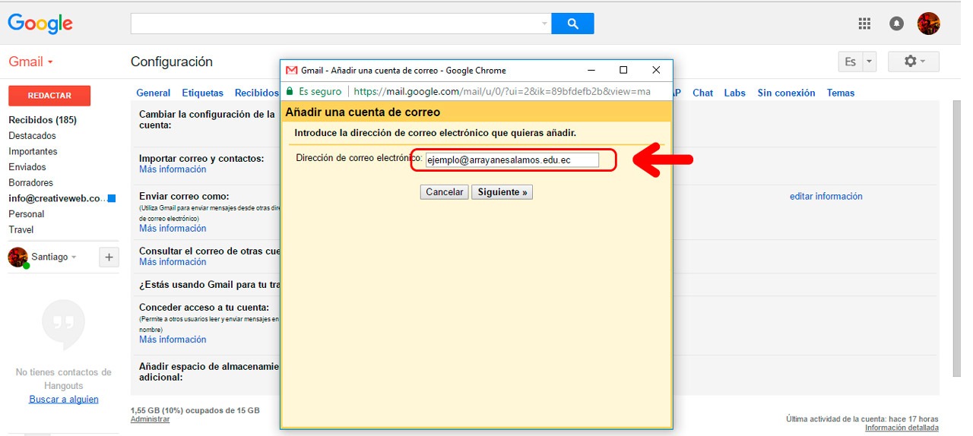Screen dimensions: 973x436
Task: Click the editar información link
Action: tap(826, 196)
